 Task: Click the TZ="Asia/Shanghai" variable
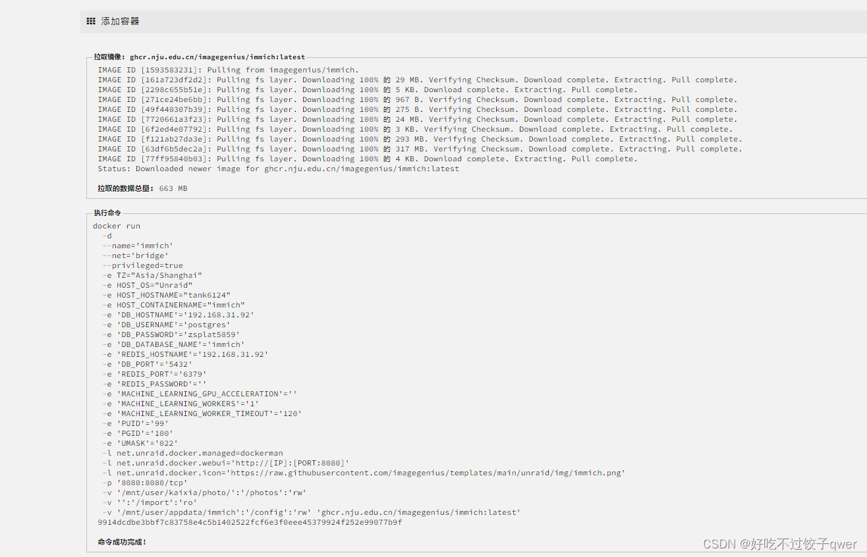click(152, 275)
